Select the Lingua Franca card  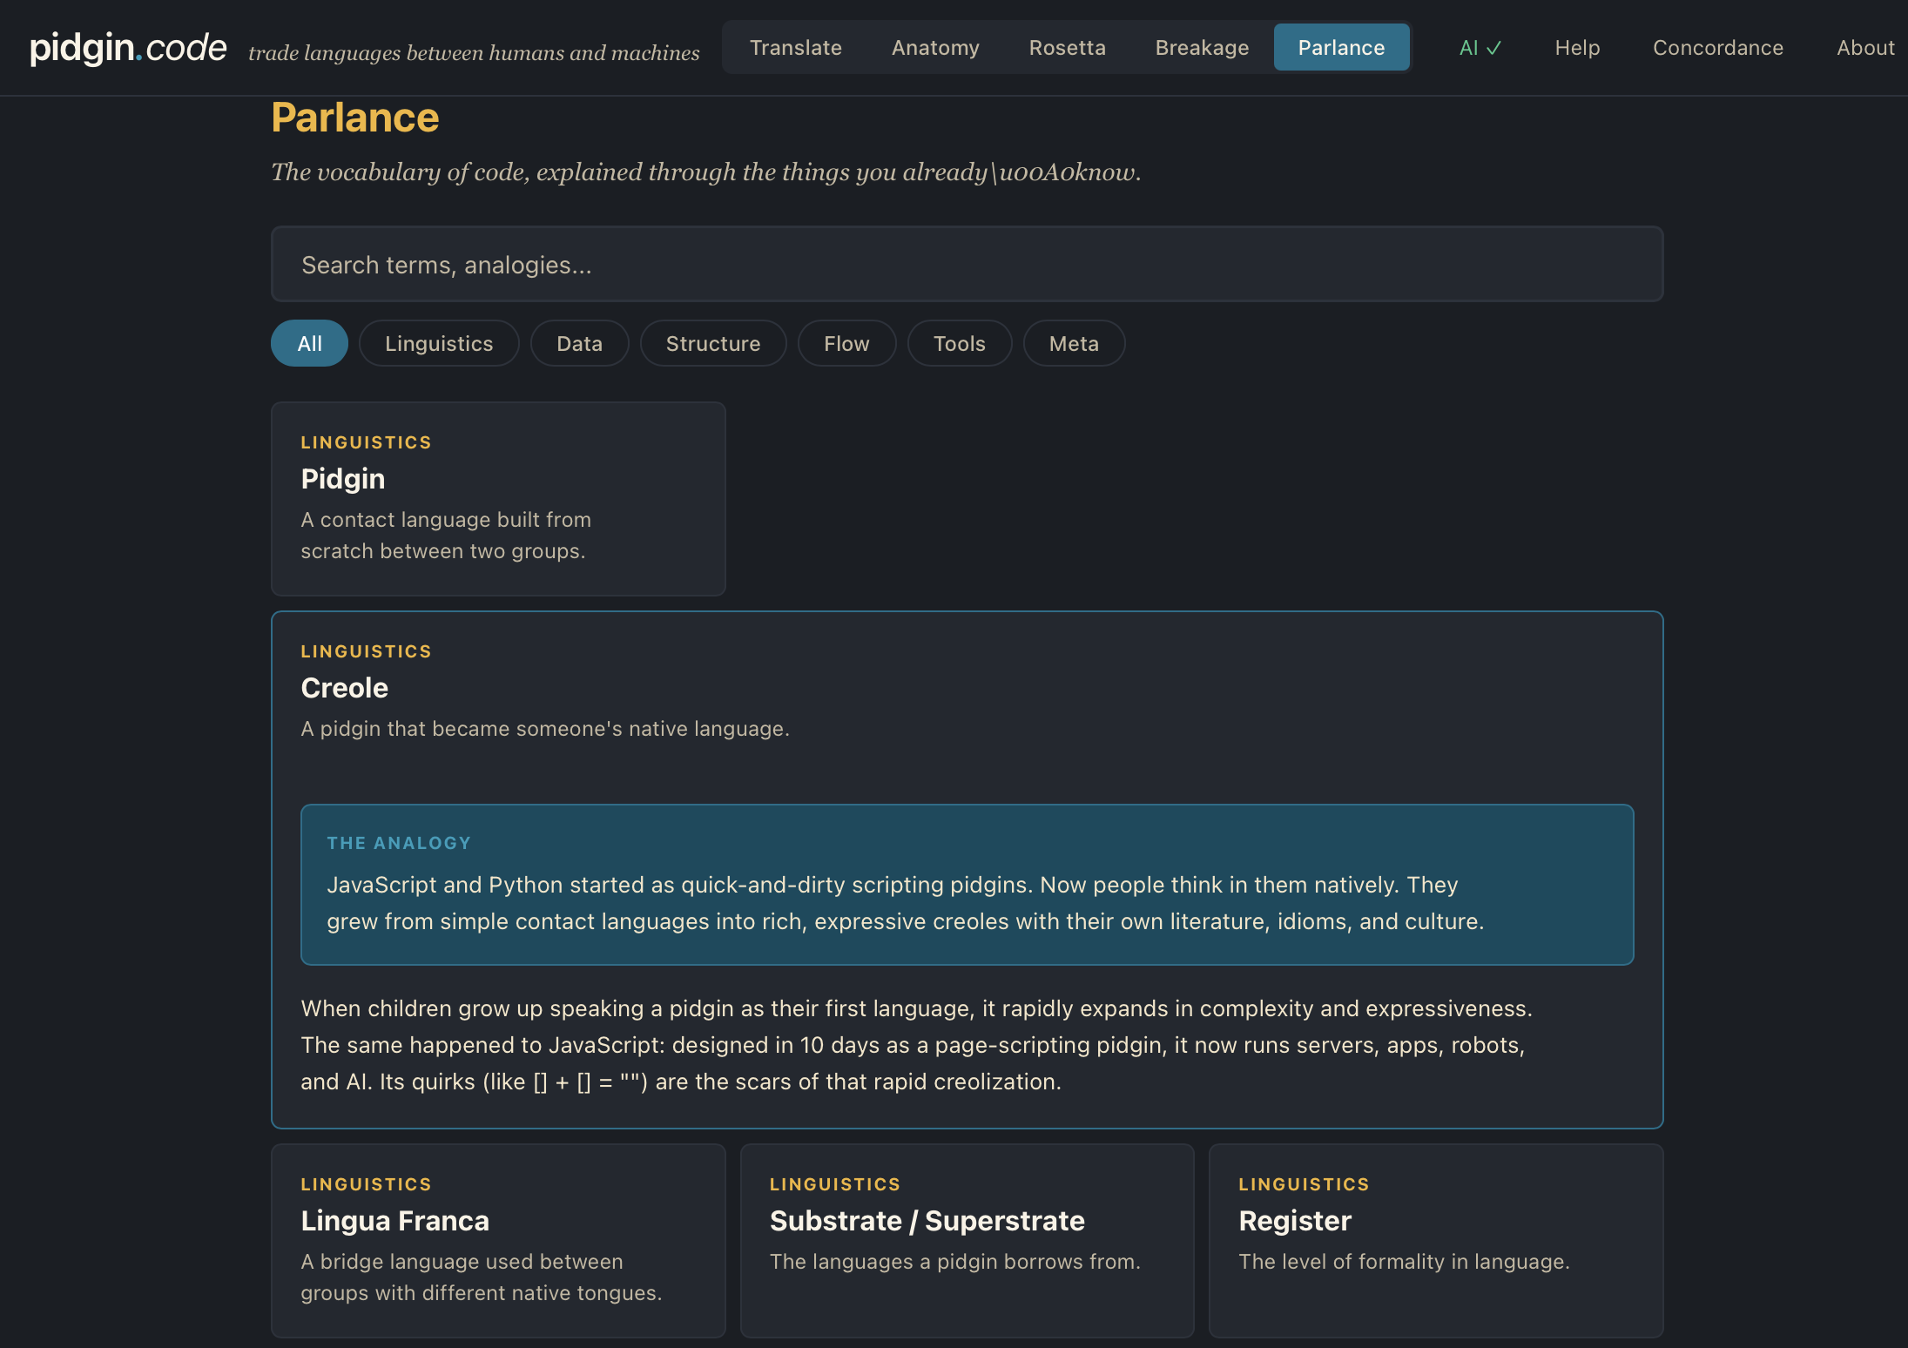497,1240
